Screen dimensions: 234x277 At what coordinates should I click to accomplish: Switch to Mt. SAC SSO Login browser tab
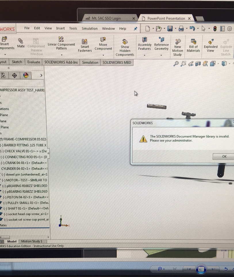coord(110,18)
